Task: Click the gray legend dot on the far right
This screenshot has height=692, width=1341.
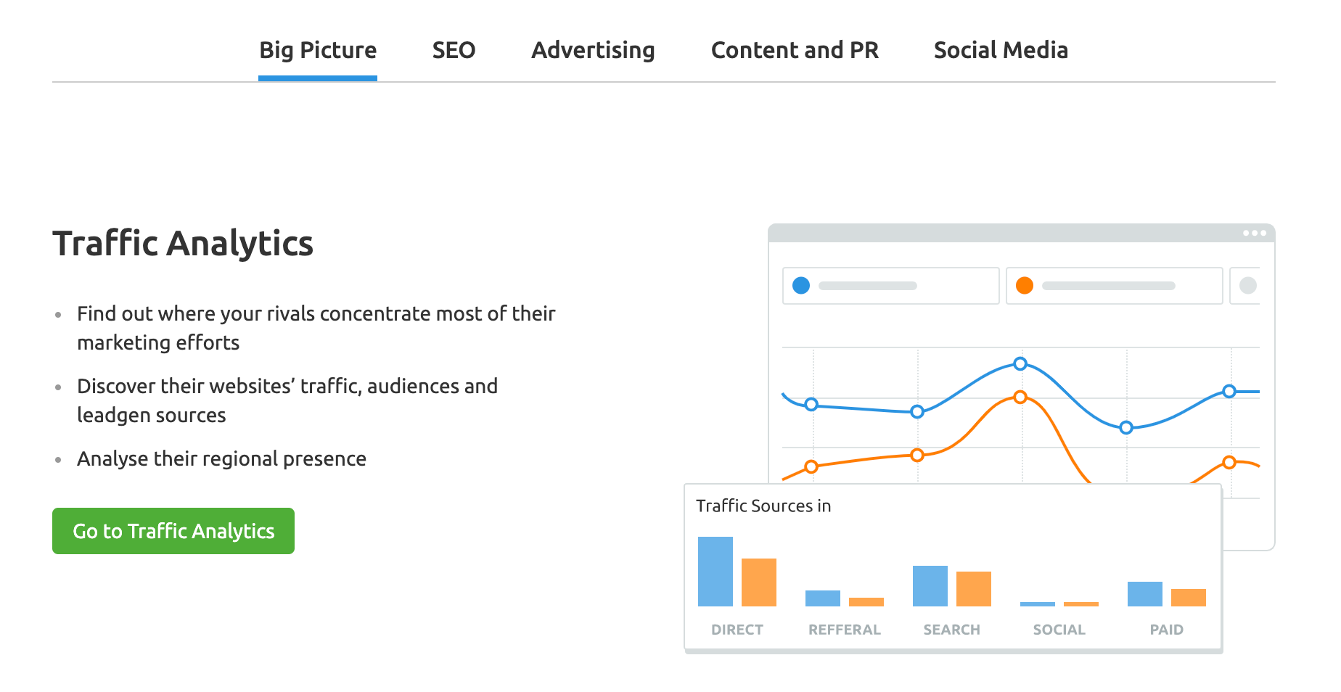Action: tap(1248, 285)
